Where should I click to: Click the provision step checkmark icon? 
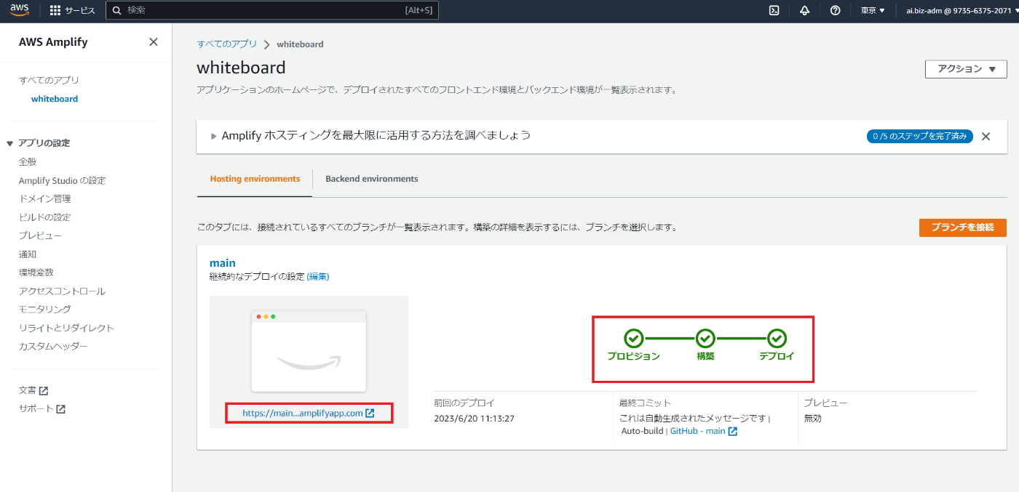(634, 338)
